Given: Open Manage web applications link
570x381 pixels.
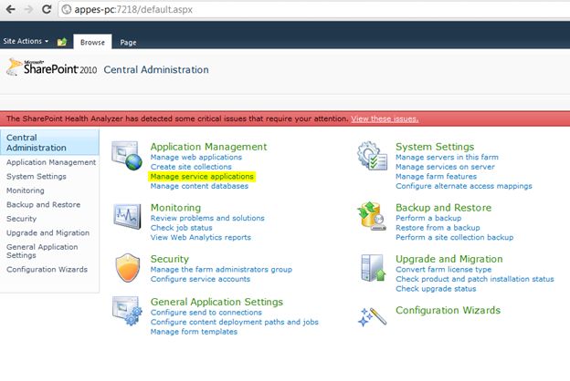Looking at the screenshot, I should pyautogui.click(x=195, y=157).
